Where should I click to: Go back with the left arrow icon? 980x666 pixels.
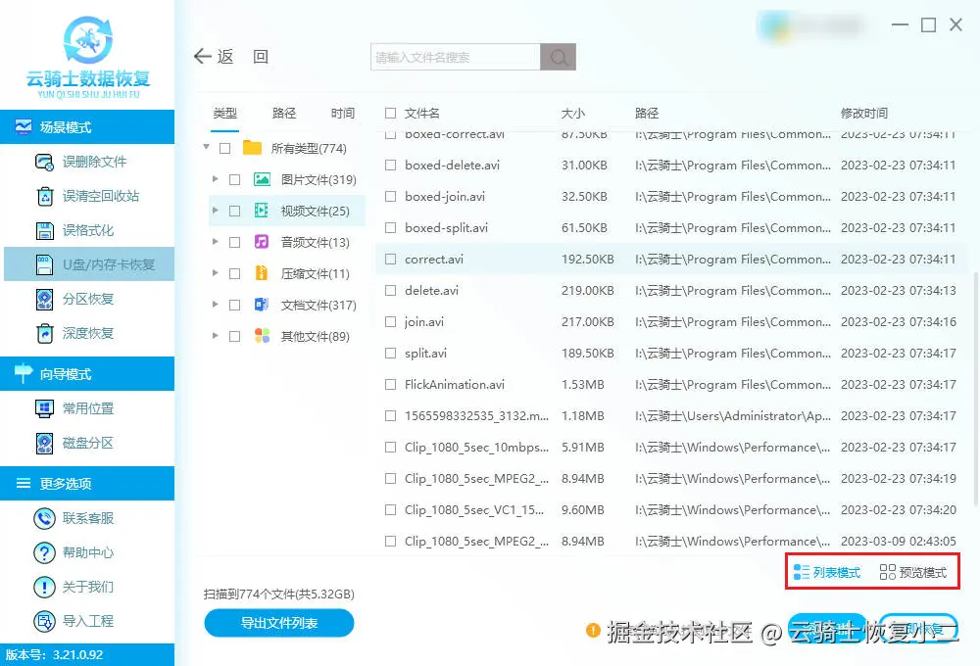(203, 56)
